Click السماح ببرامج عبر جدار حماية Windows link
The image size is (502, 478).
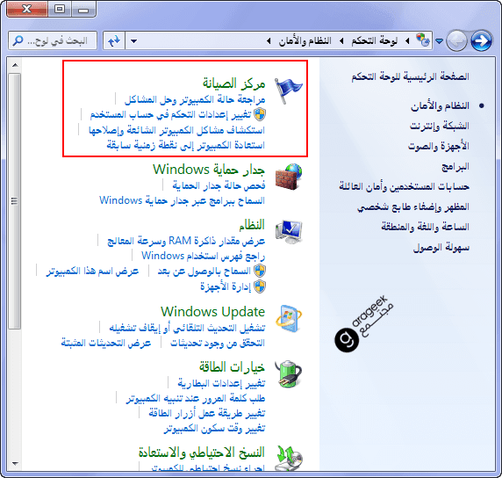click(x=182, y=200)
